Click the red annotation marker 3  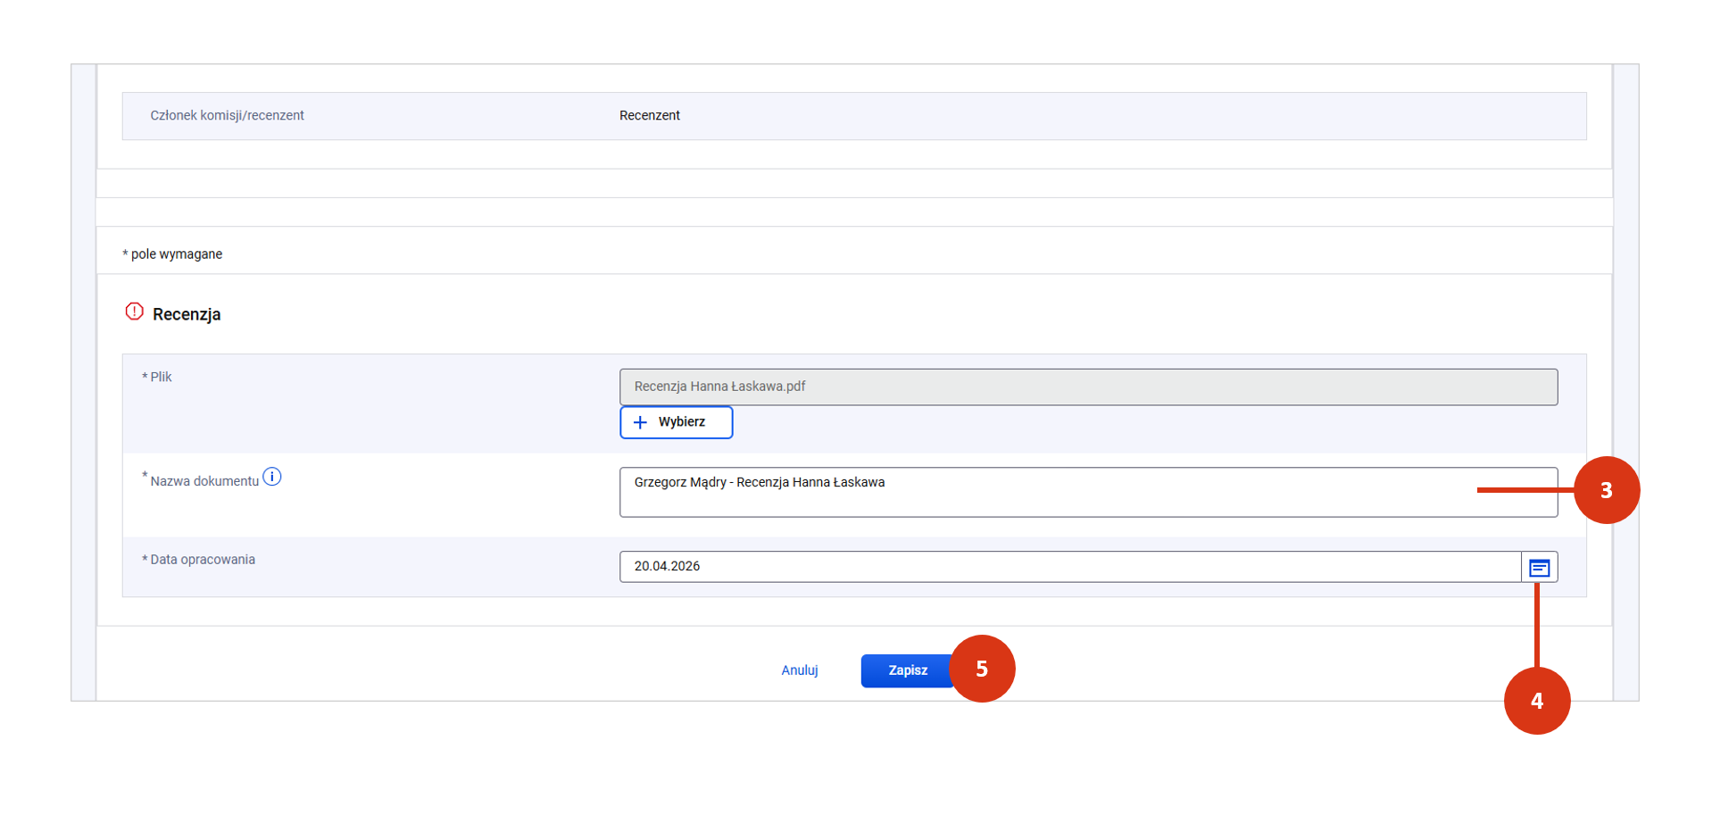(1606, 490)
